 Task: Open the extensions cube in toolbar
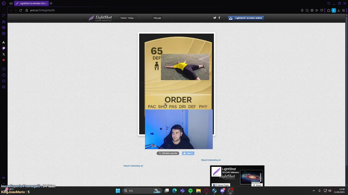click(x=329, y=10)
